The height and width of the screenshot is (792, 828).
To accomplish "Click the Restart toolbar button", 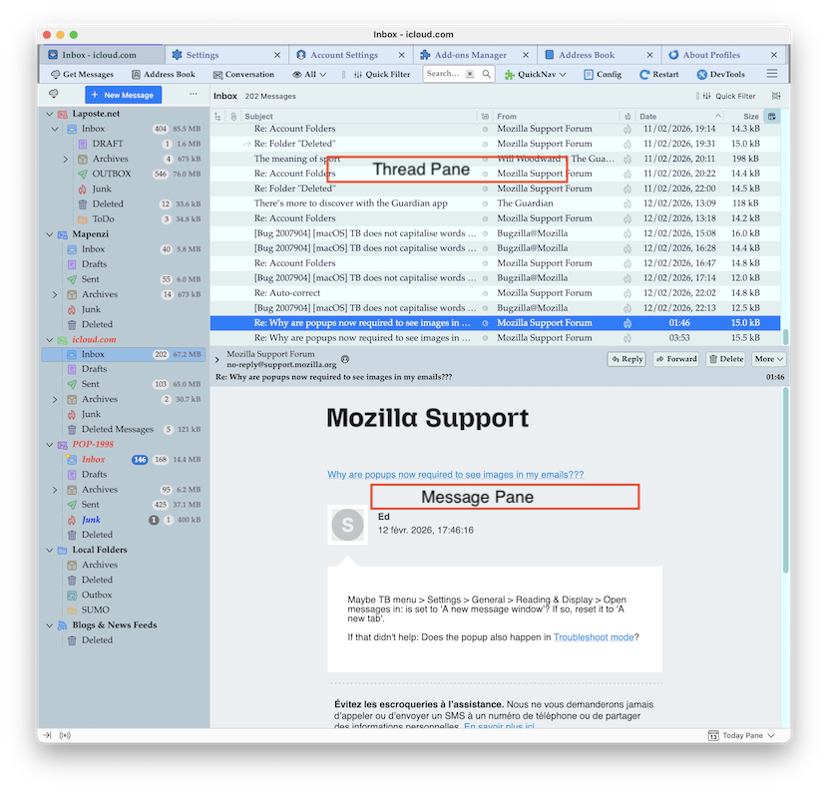I will pyautogui.click(x=659, y=75).
